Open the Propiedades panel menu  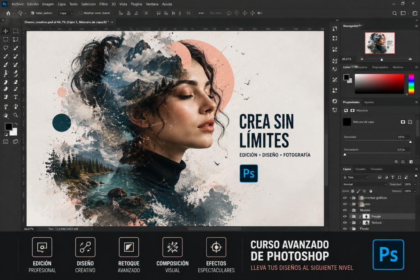pyautogui.click(x=417, y=102)
